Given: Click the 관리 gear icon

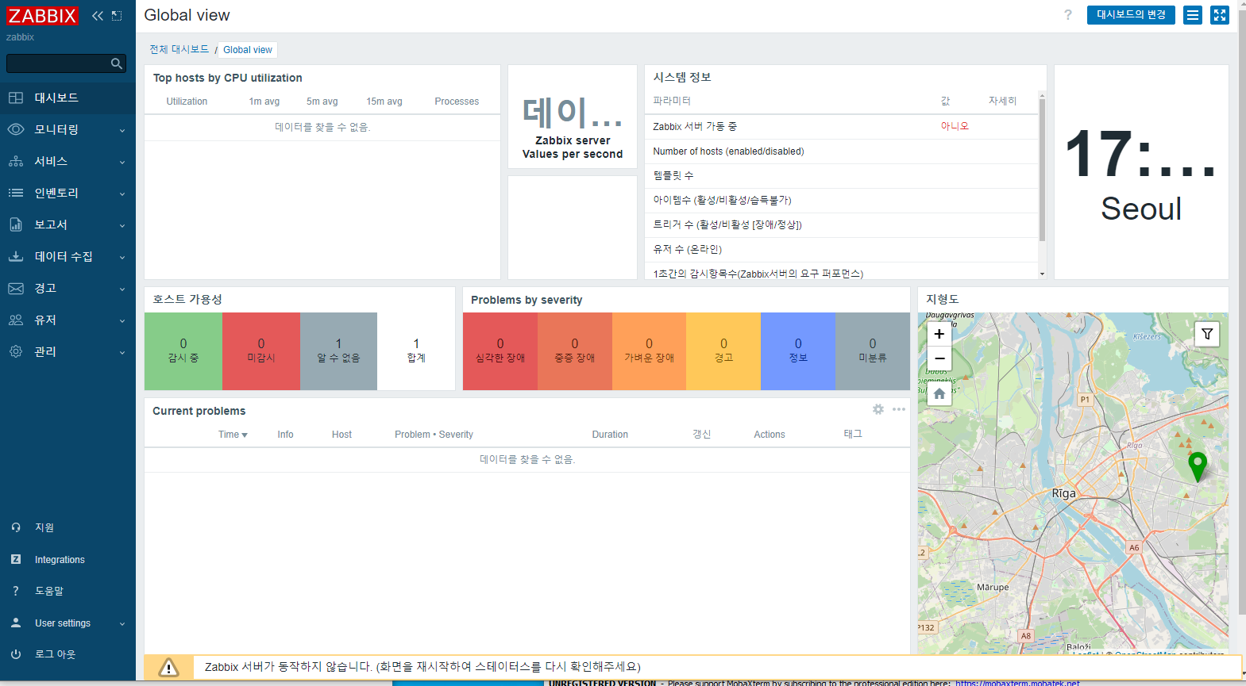Looking at the screenshot, I should 16,351.
